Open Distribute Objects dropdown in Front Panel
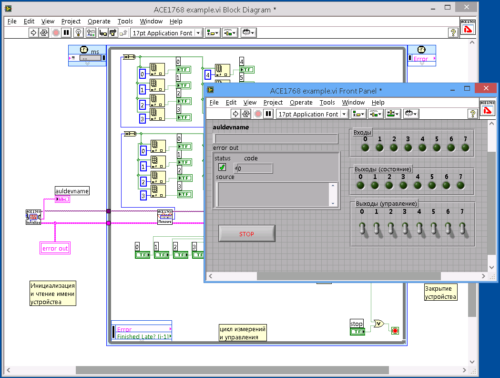This screenshot has height=378, width=500. pyautogui.click(x=376, y=114)
